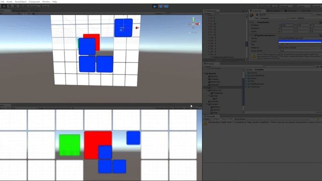Toggle the Static checkbox in the Inspector
This screenshot has height=181, width=322.
coord(314,15)
